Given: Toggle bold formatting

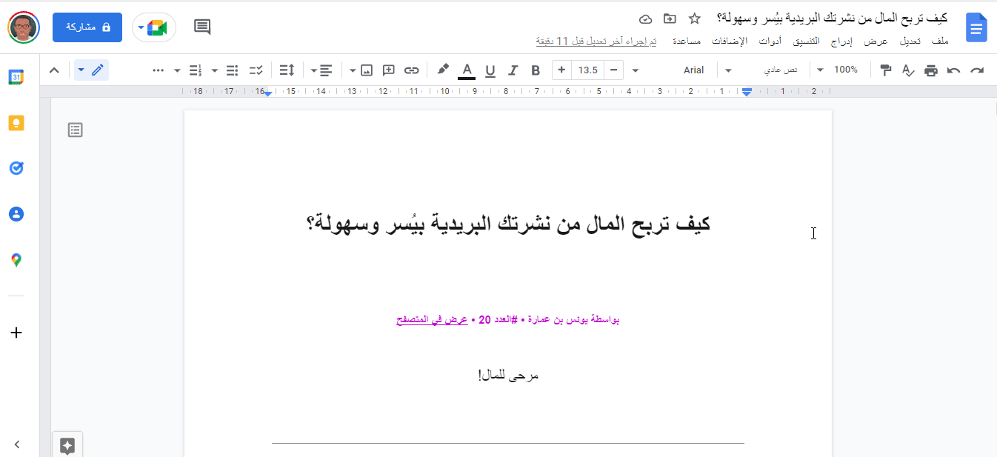Looking at the screenshot, I should [x=536, y=70].
